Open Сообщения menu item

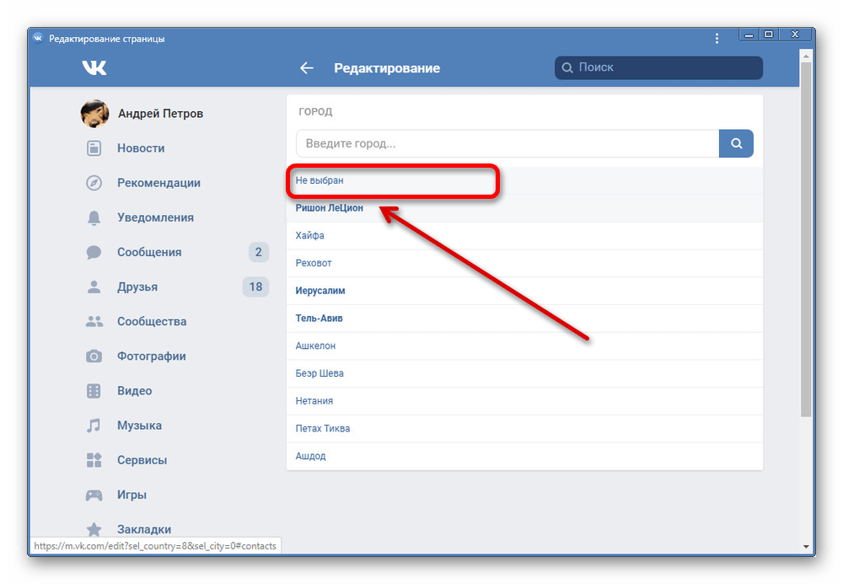pos(149,252)
